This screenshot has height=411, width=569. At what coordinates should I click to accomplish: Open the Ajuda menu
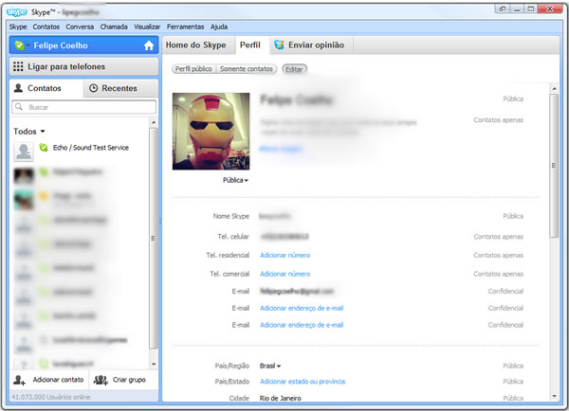pyautogui.click(x=219, y=27)
